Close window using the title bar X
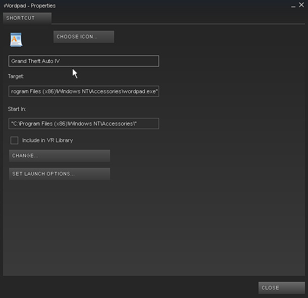 (x=301, y=5)
